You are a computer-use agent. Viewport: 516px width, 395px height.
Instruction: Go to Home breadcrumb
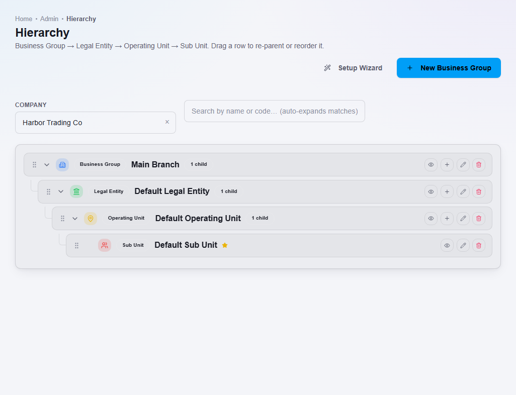click(x=24, y=19)
